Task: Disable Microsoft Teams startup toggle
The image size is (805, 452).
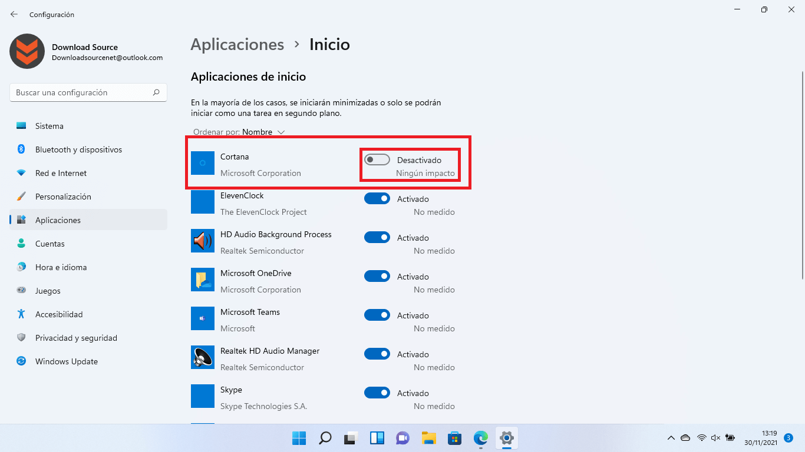Action: [x=377, y=315]
